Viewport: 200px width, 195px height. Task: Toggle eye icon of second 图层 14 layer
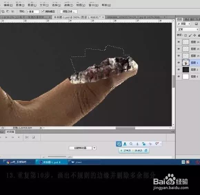(x=179, y=49)
